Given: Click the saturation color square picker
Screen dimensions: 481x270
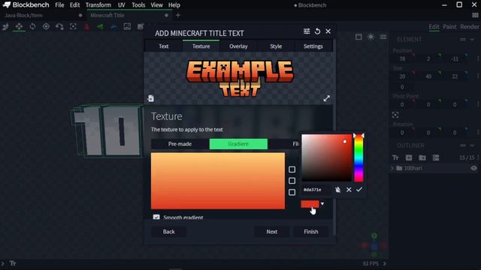Looking at the screenshot, I should (x=327, y=158).
